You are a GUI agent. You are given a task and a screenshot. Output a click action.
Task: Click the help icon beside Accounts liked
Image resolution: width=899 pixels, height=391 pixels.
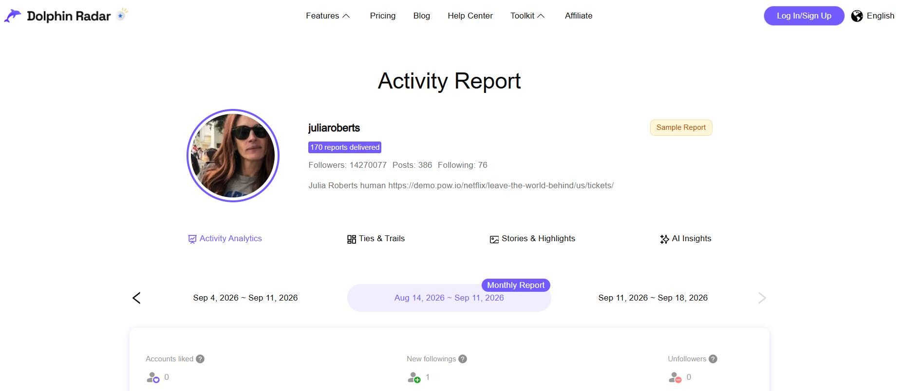[200, 359]
